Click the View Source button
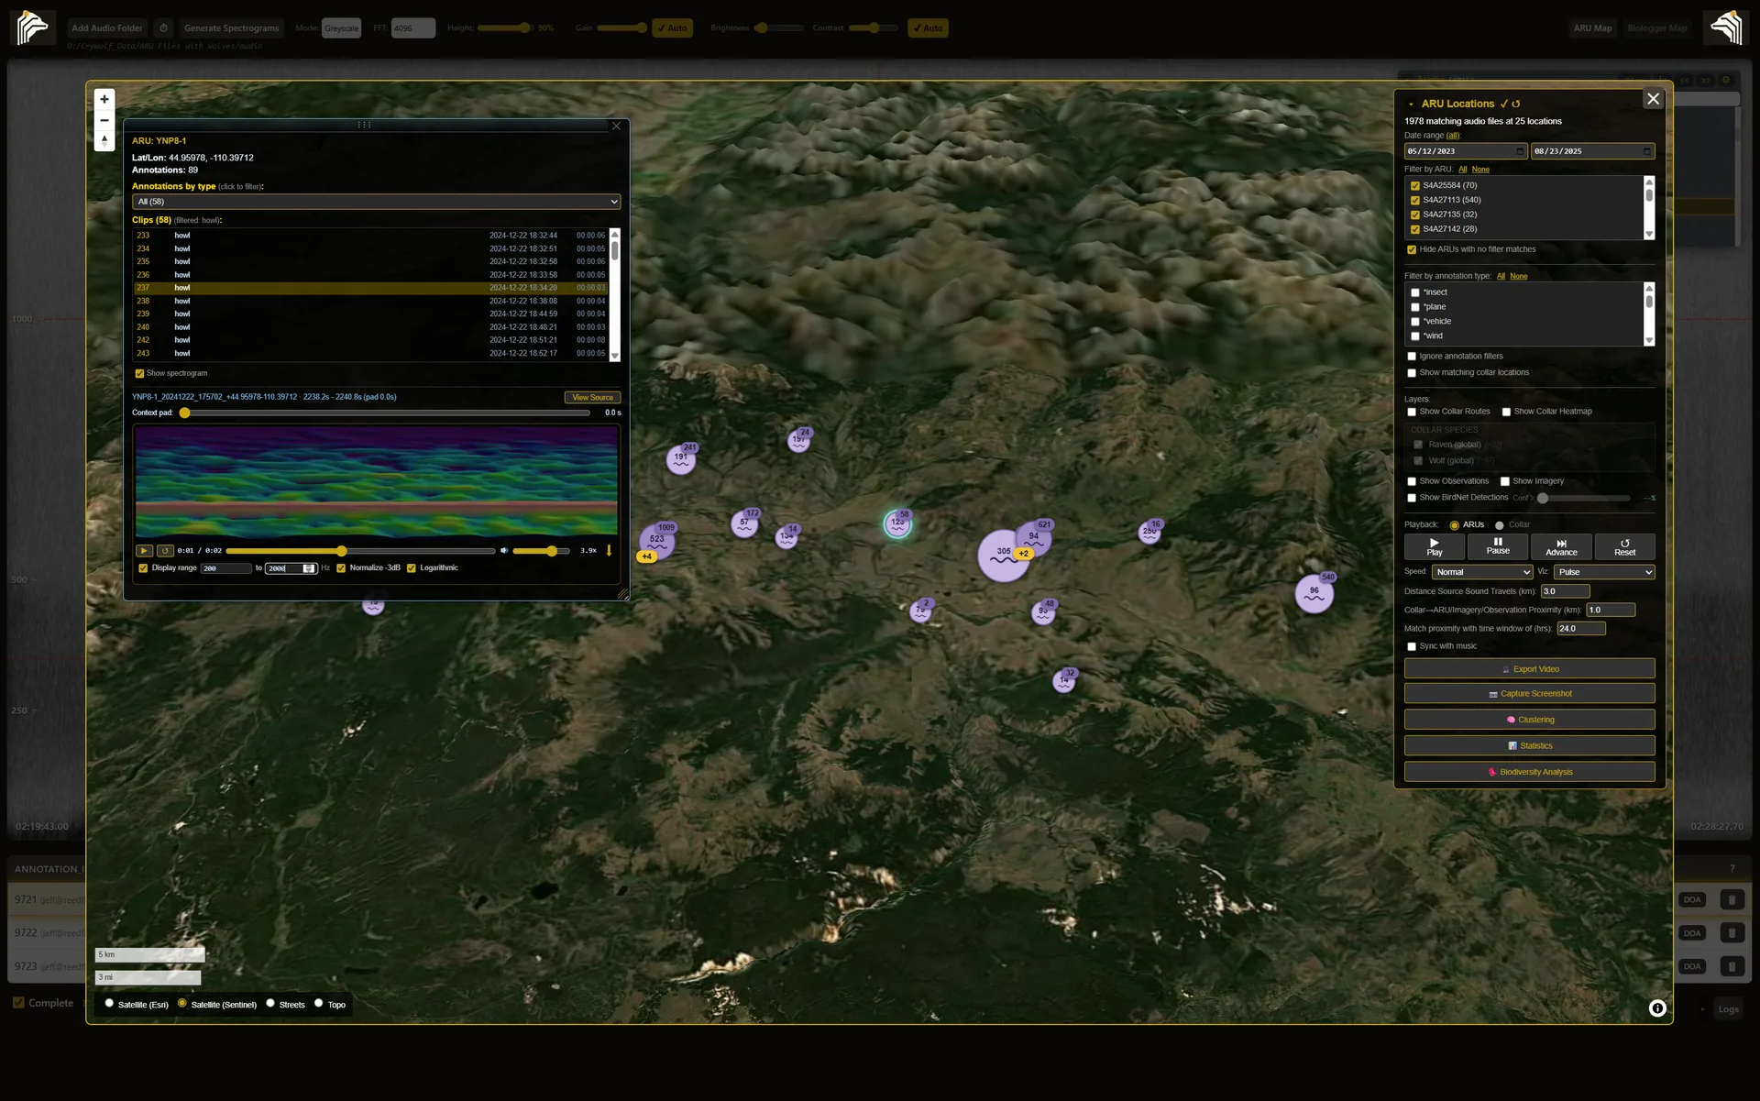Screen dimensions: 1760x1101 (592, 398)
